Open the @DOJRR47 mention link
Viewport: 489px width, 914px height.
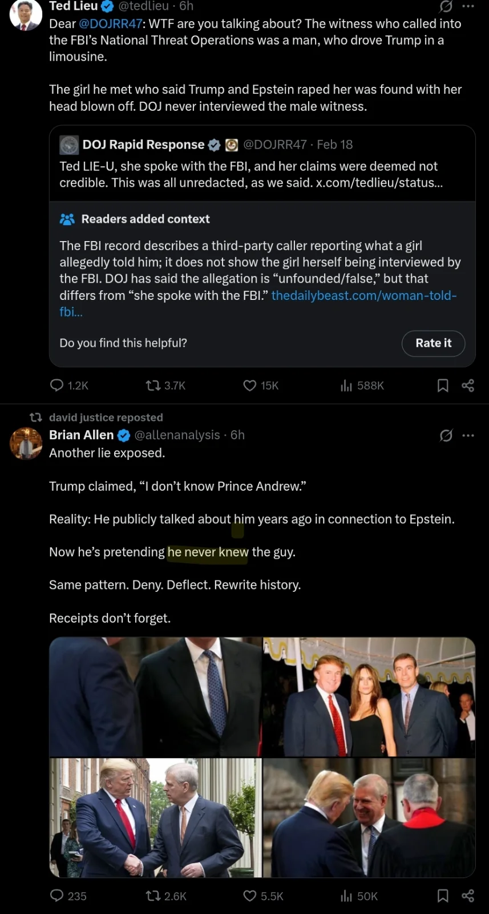110,24
